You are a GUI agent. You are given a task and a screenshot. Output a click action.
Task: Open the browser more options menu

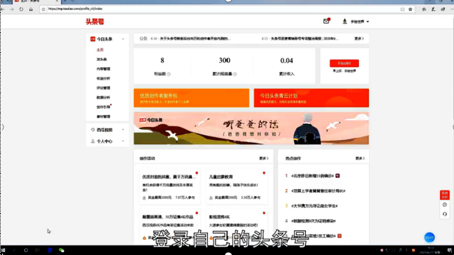tap(452, 9)
